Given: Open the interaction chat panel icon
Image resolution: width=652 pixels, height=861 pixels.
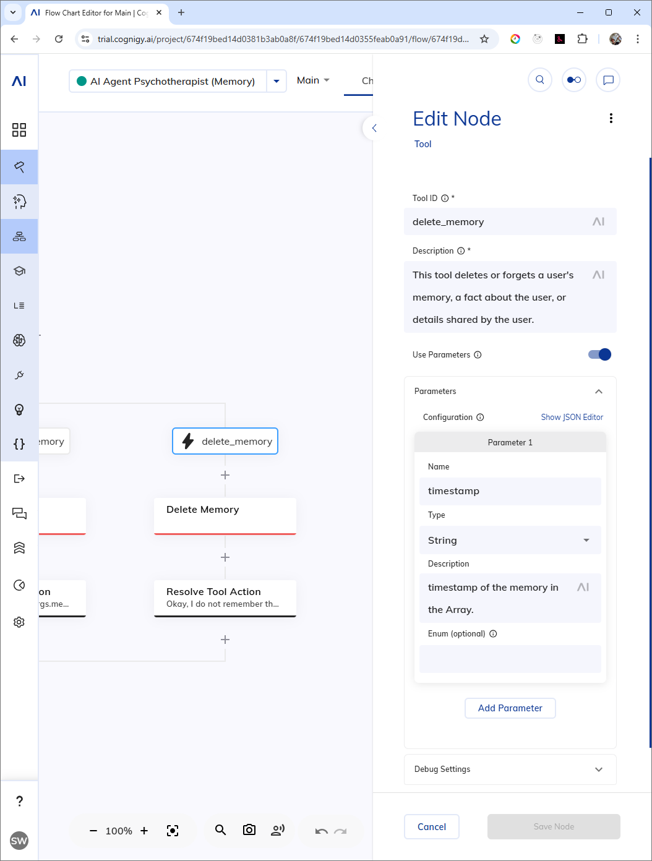Looking at the screenshot, I should [x=608, y=80].
